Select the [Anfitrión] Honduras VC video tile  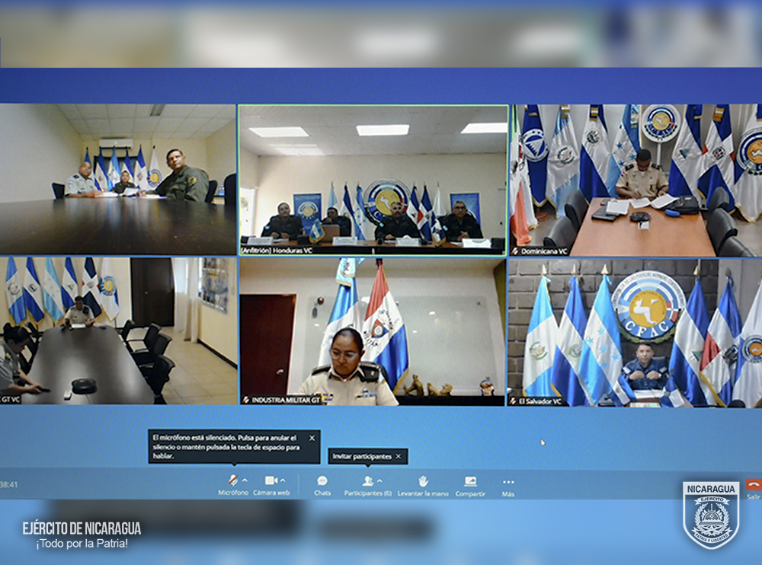pos(372,179)
